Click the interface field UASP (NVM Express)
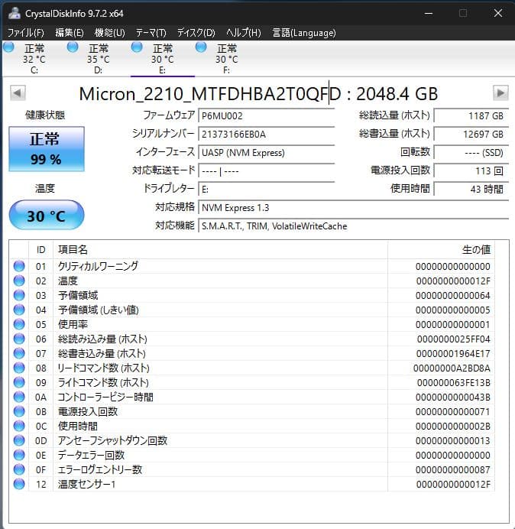 pyautogui.click(x=267, y=152)
